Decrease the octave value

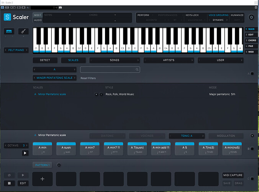pos(6,146)
